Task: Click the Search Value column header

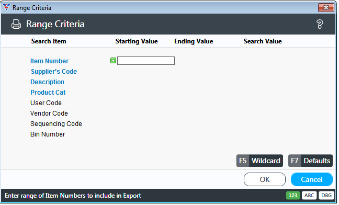Action: tap(263, 41)
